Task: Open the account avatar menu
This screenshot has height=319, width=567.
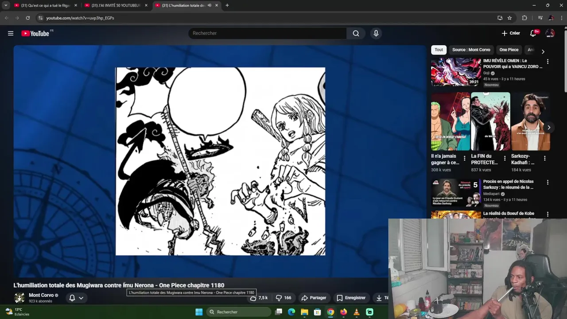Action: click(x=550, y=33)
